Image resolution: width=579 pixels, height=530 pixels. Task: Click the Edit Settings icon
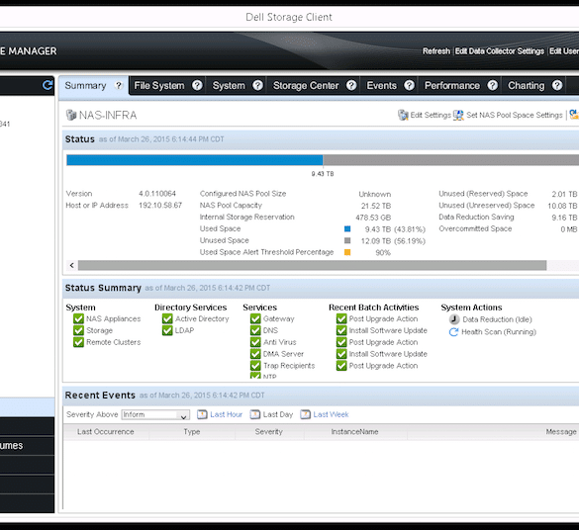(403, 115)
